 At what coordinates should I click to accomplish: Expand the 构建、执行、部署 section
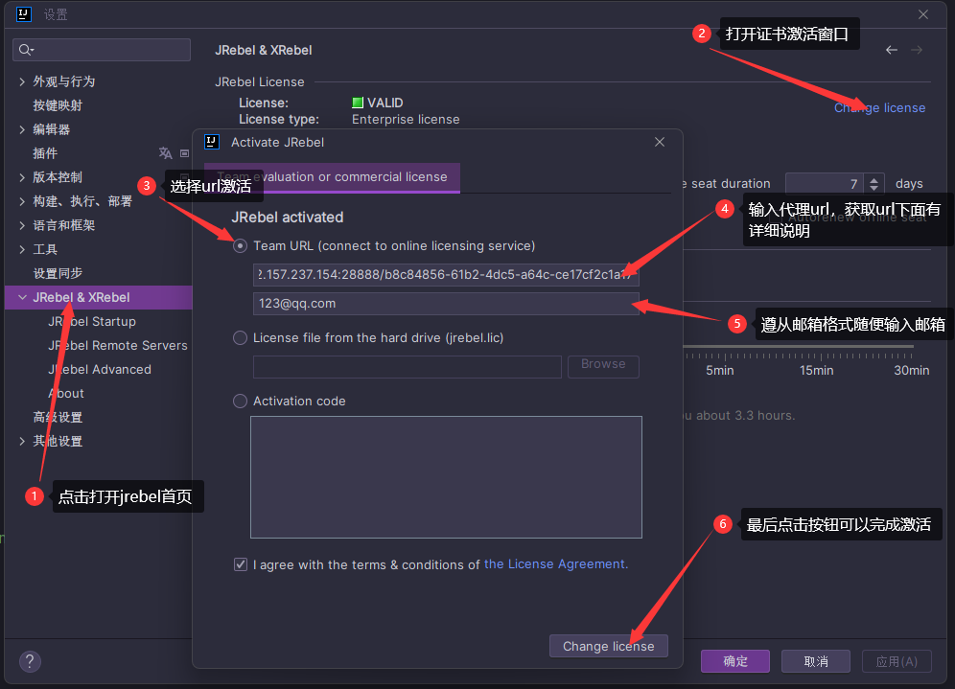pos(22,201)
